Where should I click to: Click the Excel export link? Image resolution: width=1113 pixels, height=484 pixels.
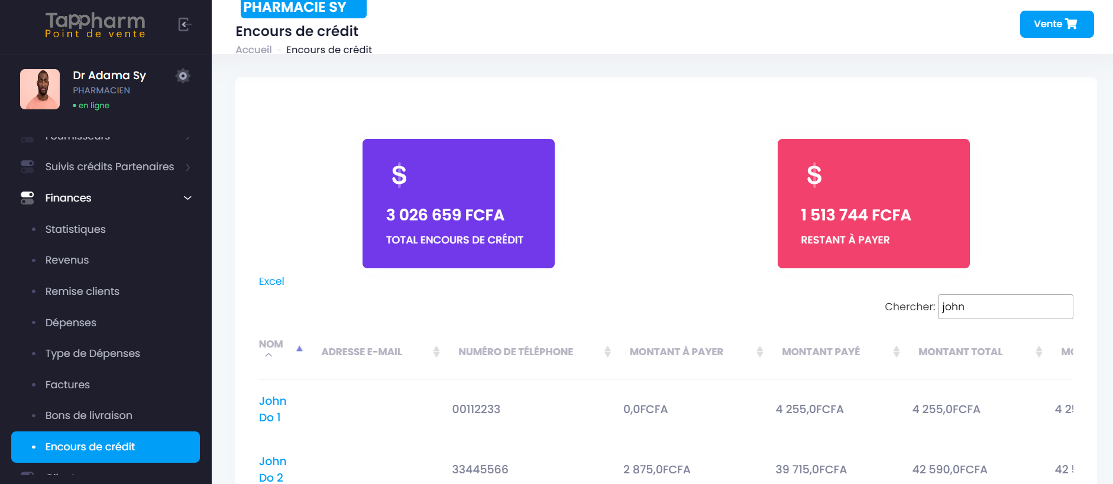271,281
